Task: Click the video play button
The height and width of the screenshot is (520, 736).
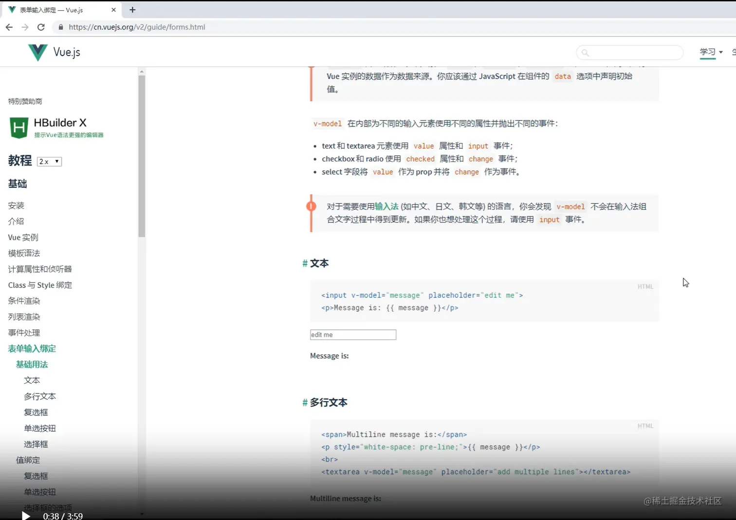Action: coord(26,516)
